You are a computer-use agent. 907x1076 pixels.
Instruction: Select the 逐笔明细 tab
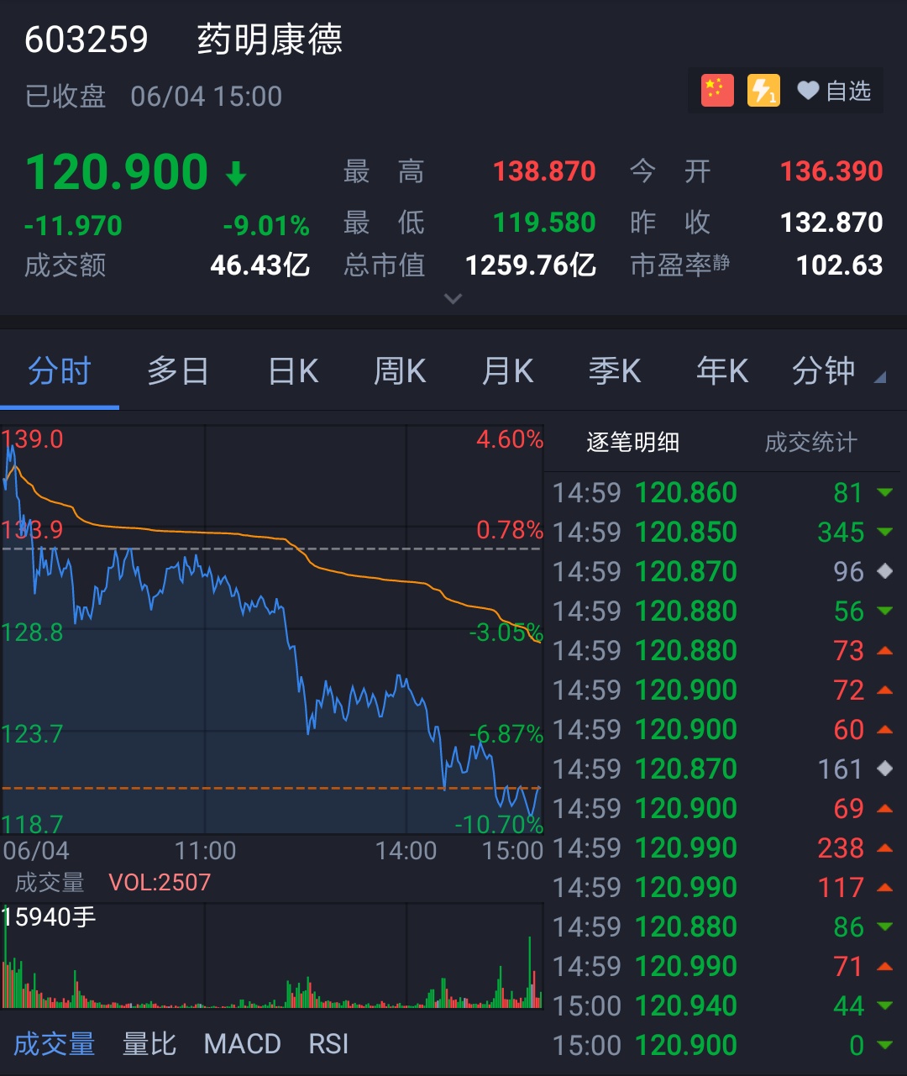[633, 443]
